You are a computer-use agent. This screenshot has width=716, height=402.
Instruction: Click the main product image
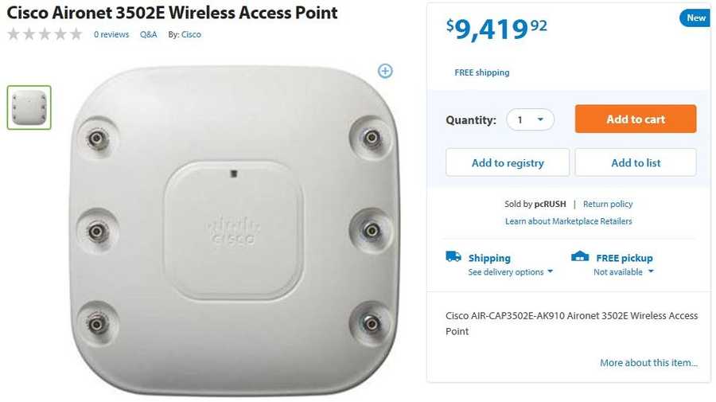pyautogui.click(x=233, y=227)
